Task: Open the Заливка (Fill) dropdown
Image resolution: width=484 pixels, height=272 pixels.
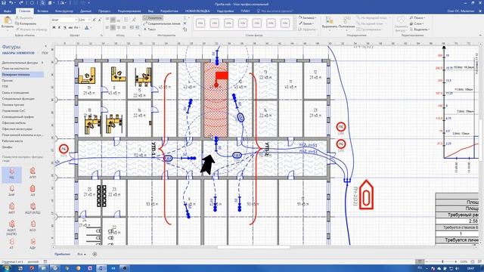Action: (307, 18)
